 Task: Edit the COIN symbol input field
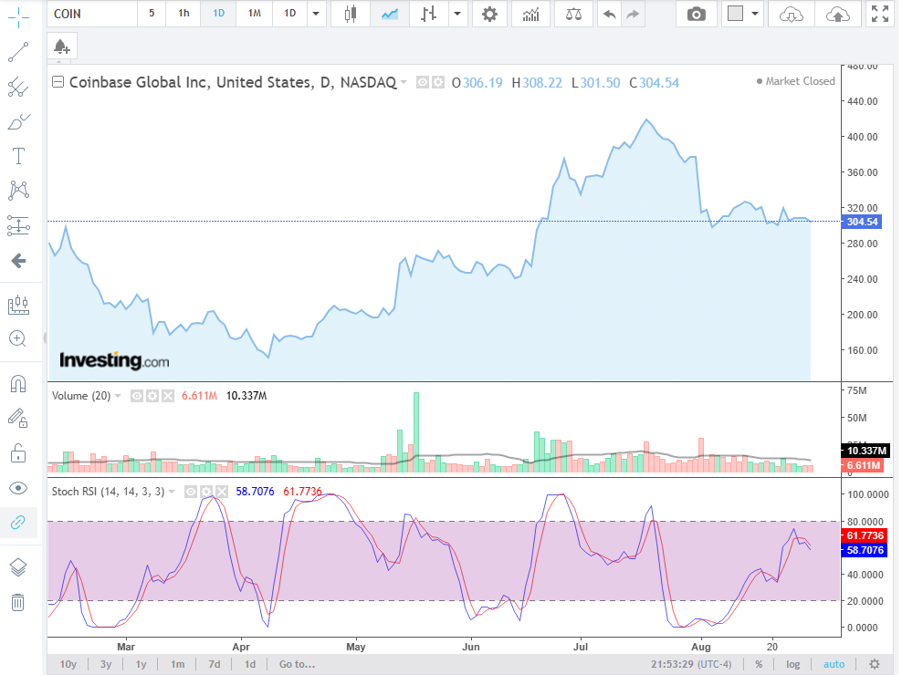(92, 14)
